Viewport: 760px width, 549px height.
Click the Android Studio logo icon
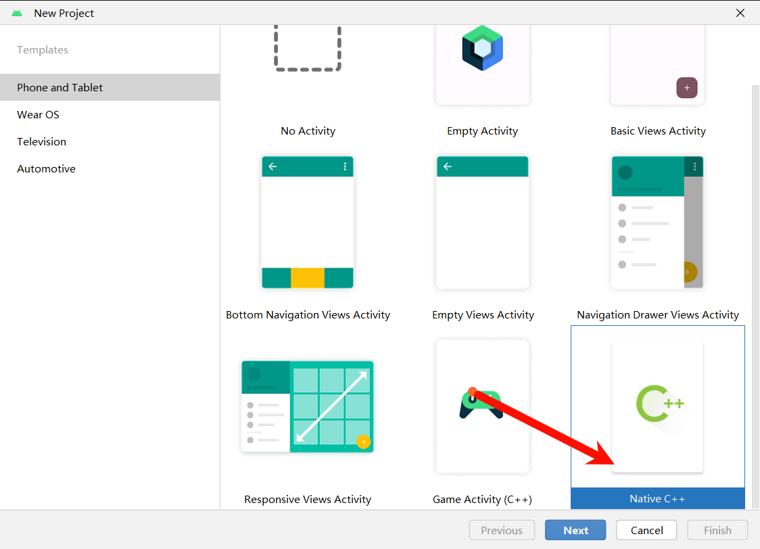click(x=17, y=13)
